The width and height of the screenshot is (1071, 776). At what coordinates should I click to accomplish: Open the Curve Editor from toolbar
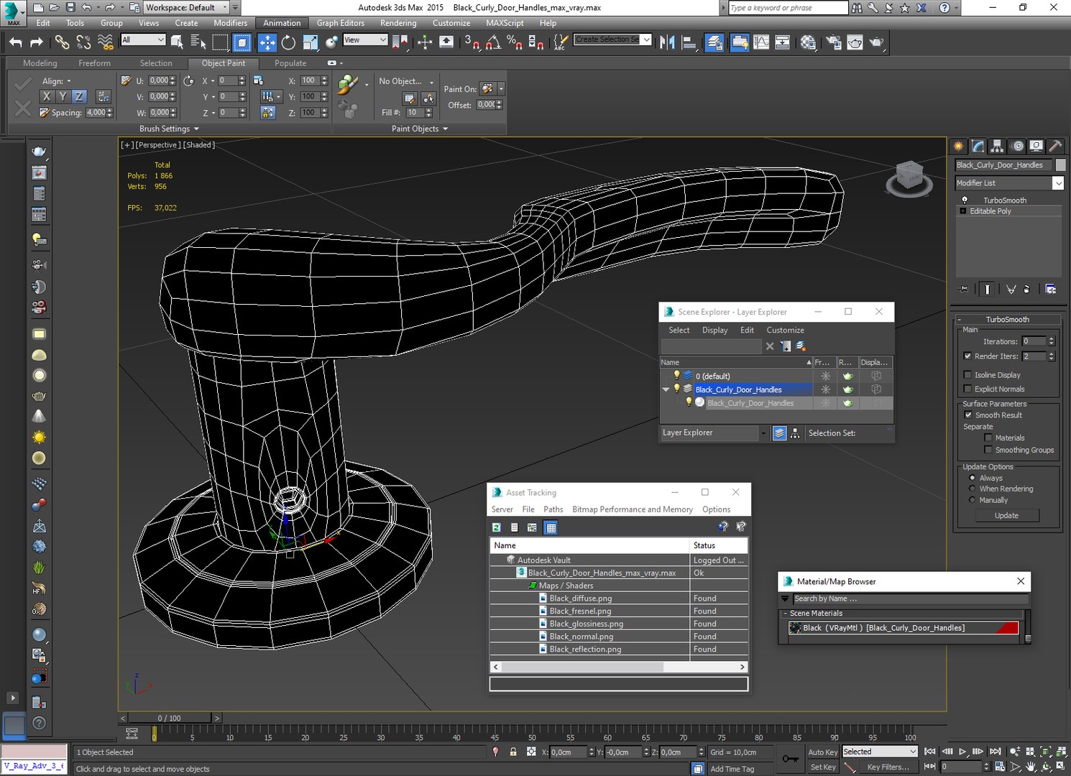[x=760, y=42]
